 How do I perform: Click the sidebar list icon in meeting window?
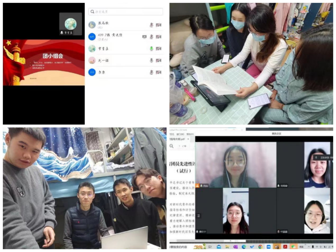(x=198, y=216)
